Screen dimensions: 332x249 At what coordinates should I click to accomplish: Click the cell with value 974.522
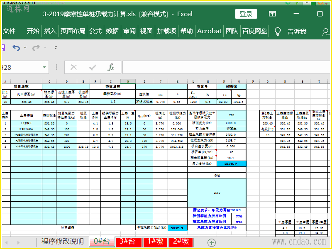pyautogui.click(x=178, y=141)
